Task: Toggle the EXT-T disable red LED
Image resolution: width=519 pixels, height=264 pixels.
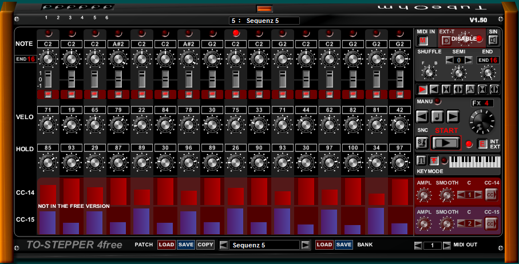Action: coord(480,39)
